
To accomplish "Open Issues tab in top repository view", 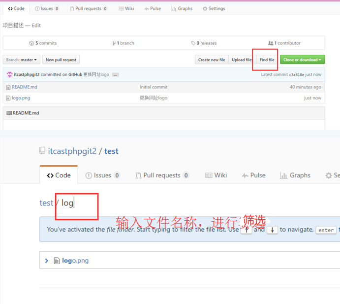I will [x=47, y=9].
